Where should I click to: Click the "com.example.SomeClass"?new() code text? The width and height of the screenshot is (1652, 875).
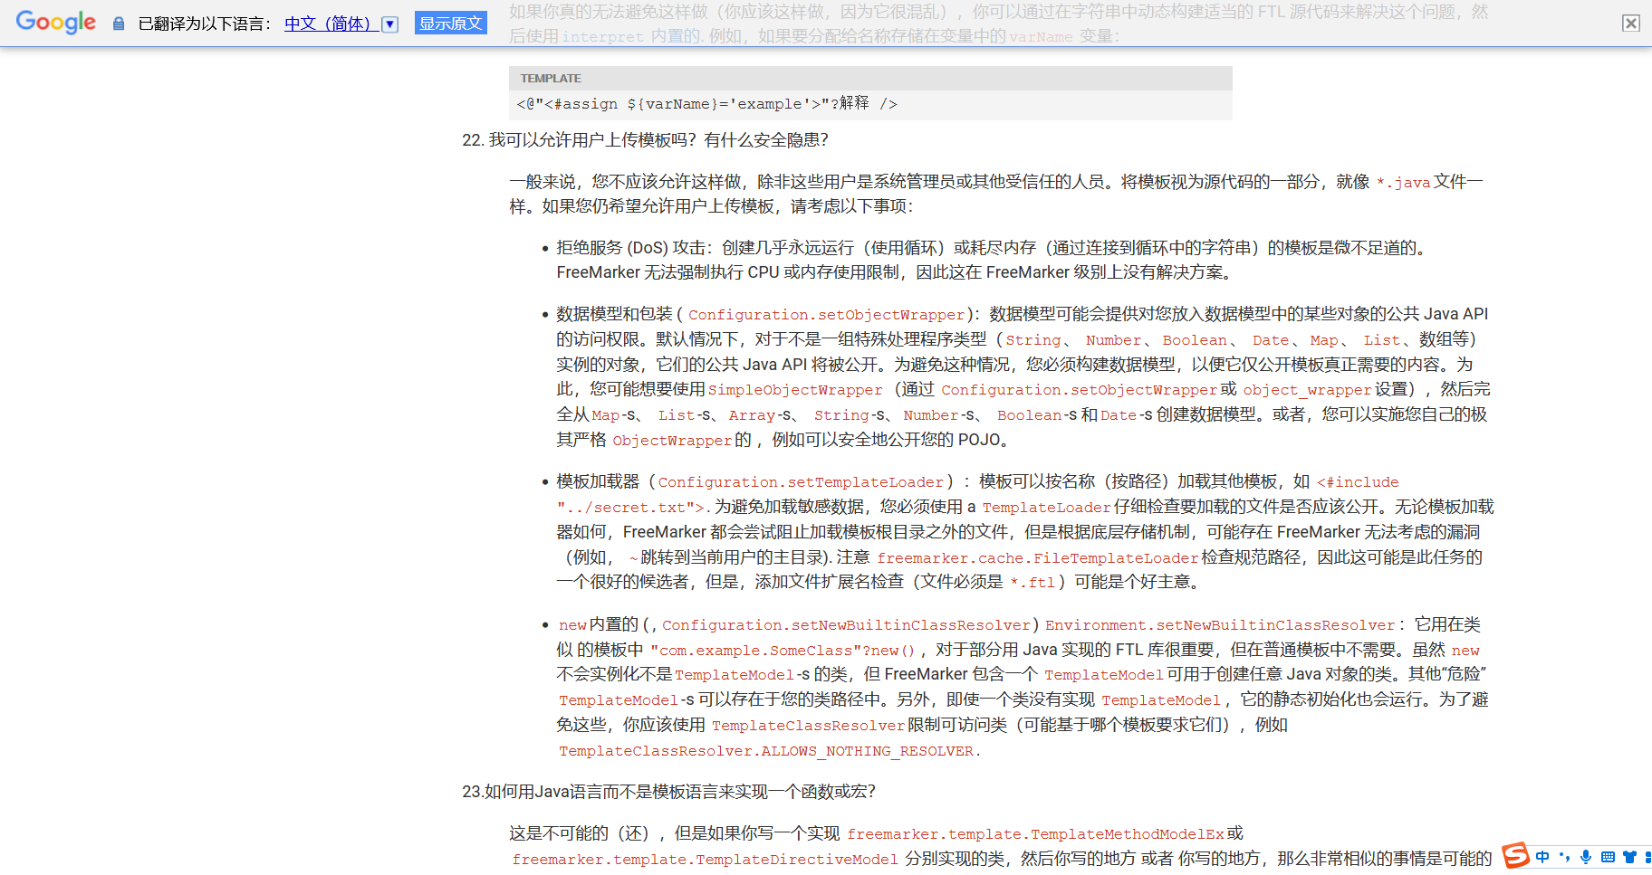coord(783,651)
